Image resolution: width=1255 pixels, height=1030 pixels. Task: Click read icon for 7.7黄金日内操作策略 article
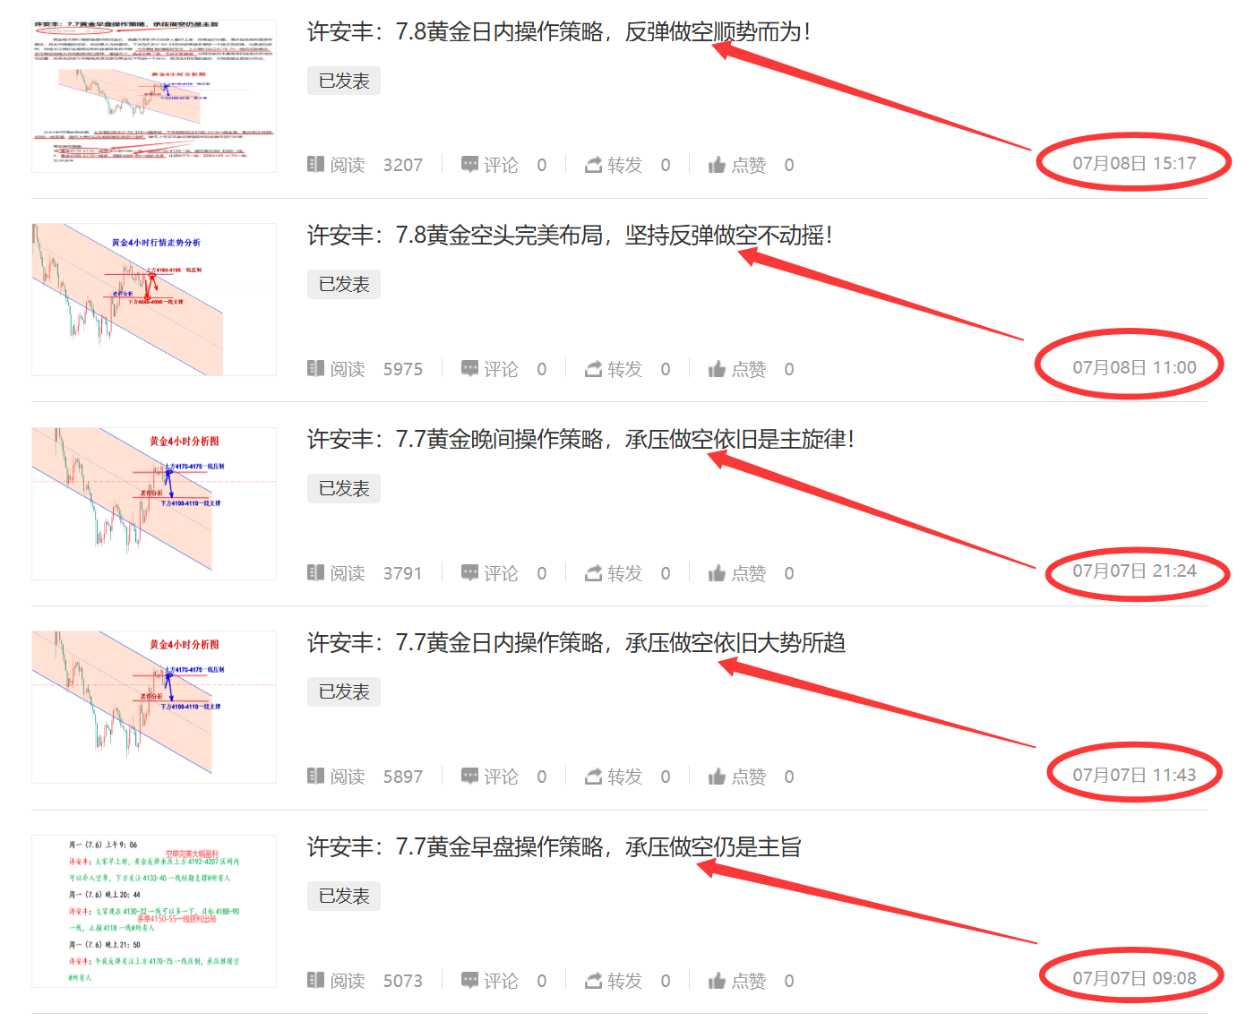tap(315, 776)
